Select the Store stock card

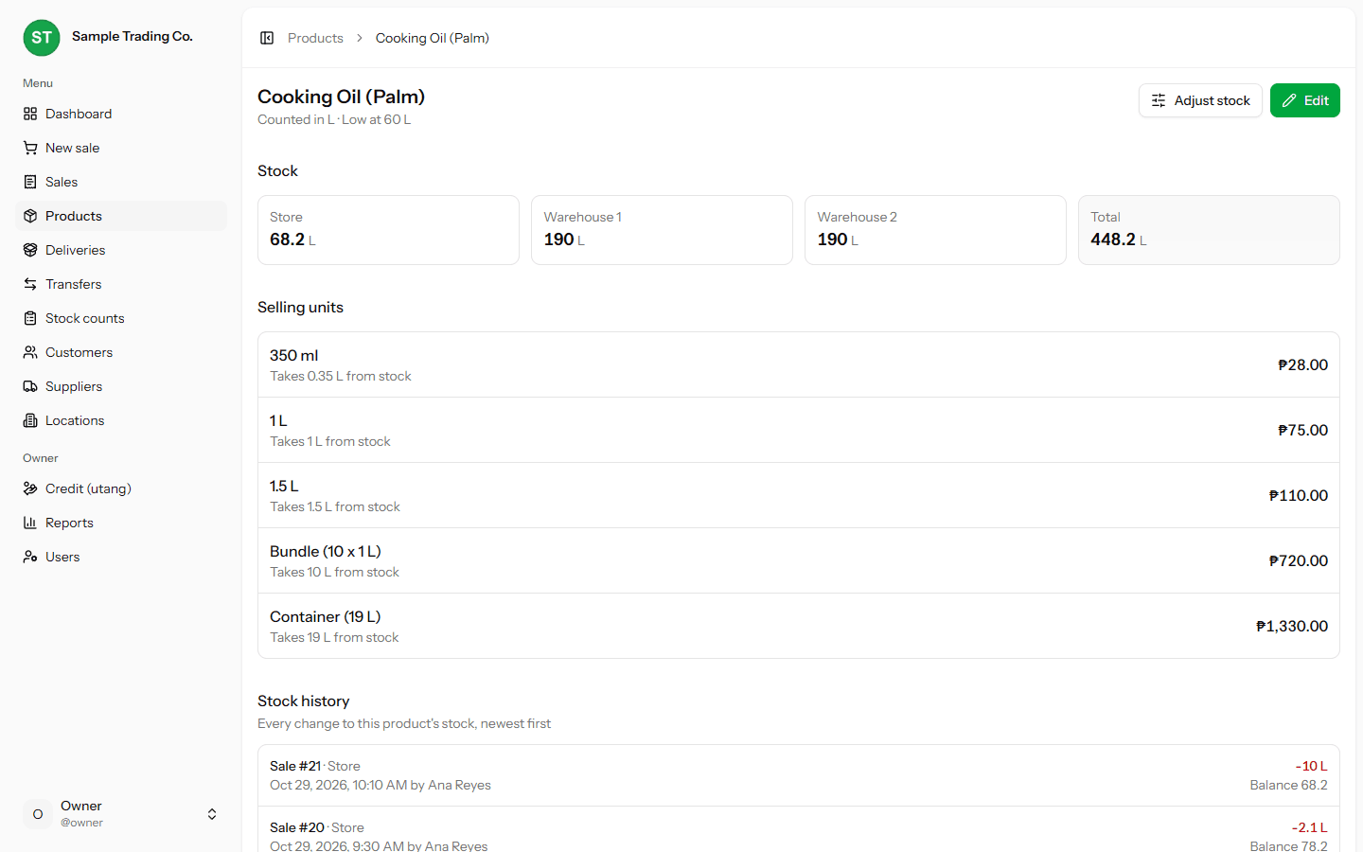388,230
